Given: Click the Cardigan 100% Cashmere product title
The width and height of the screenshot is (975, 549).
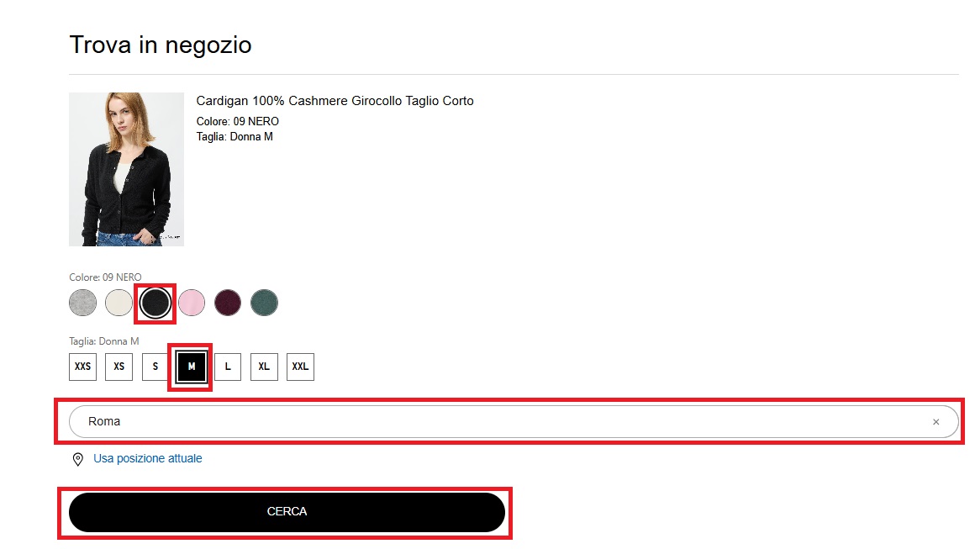Looking at the screenshot, I should pyautogui.click(x=335, y=101).
